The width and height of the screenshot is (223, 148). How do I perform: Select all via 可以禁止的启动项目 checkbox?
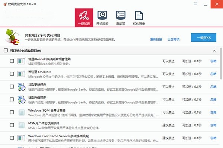point(5,51)
